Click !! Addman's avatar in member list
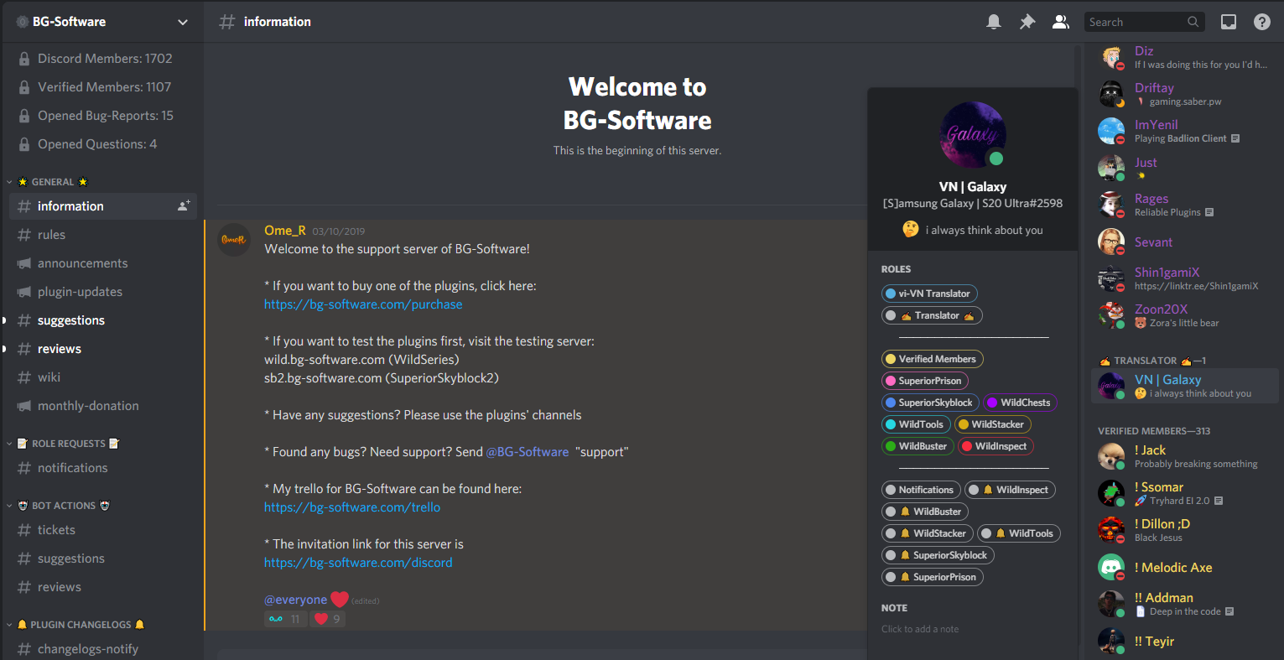The image size is (1284, 660). point(1111,604)
